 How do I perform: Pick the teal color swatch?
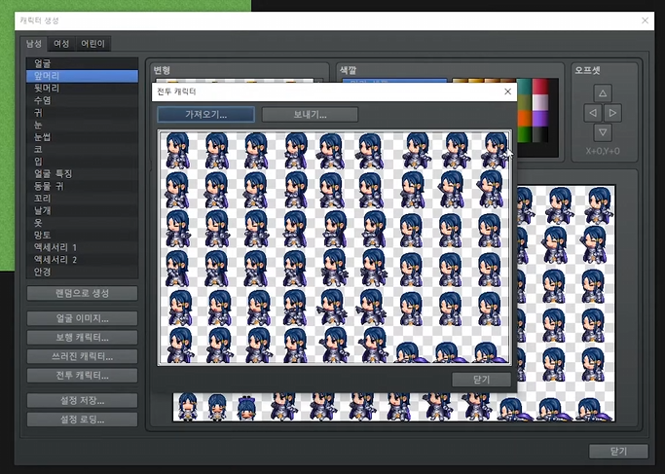coord(525,87)
